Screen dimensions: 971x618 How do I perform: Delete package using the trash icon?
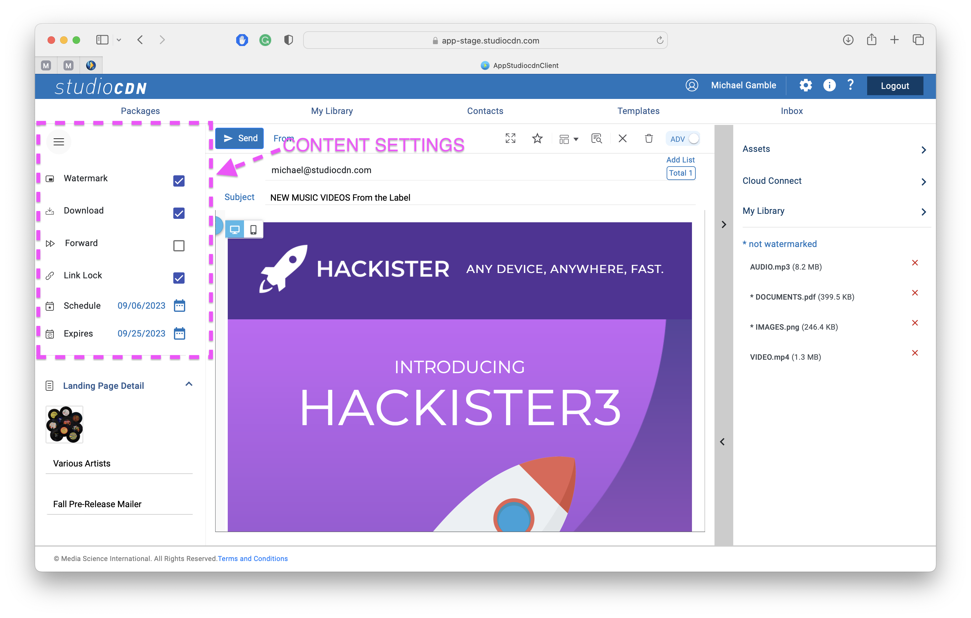[x=649, y=138]
